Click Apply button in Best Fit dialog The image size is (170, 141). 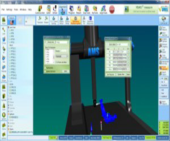[66, 71]
